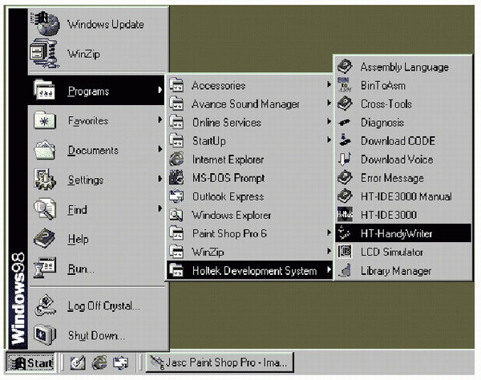Click the Diagnosis icon

tap(345, 123)
